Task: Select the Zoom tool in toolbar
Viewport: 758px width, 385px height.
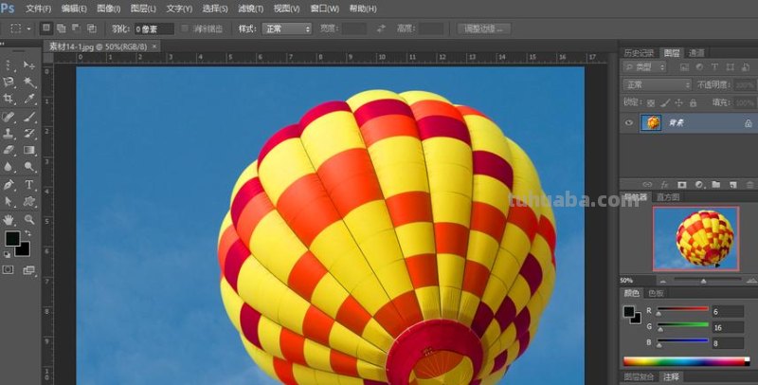Action: pyautogui.click(x=28, y=219)
